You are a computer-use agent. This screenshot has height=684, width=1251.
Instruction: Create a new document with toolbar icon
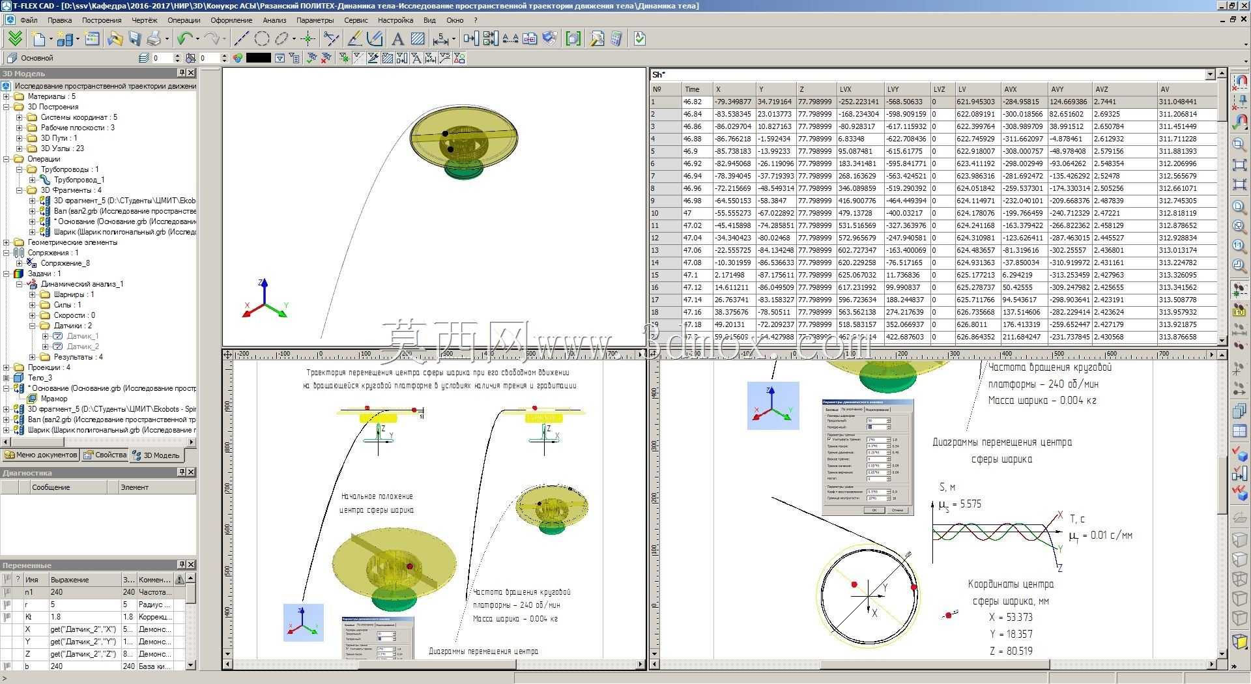(39, 39)
